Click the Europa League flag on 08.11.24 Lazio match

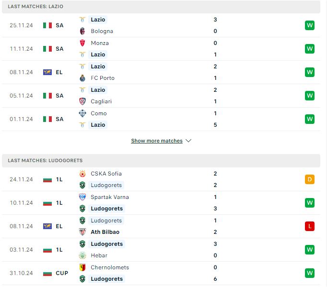(x=47, y=72)
